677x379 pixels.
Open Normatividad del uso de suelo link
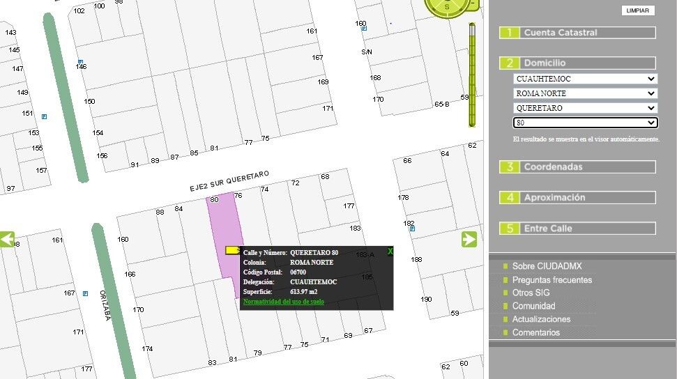click(x=283, y=301)
